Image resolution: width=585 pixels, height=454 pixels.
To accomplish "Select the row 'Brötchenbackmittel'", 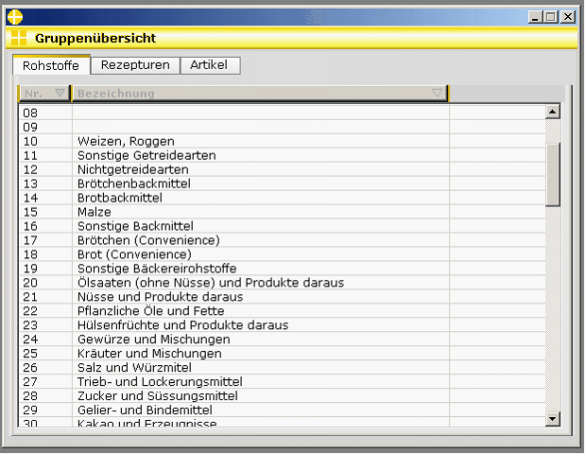I will click(x=283, y=183).
